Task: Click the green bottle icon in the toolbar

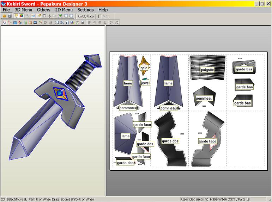Action: [x=25, y=23]
